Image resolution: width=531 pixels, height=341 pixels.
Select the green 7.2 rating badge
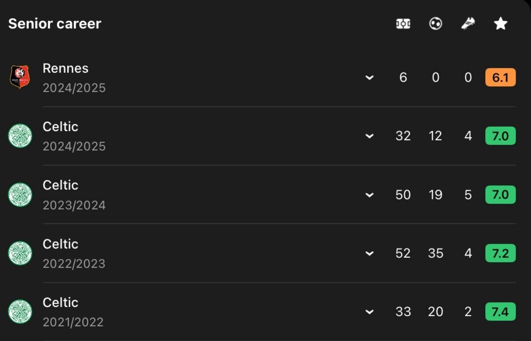point(500,253)
